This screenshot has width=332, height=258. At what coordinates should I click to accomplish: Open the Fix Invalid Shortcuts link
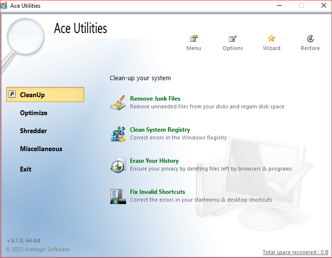coord(158,191)
